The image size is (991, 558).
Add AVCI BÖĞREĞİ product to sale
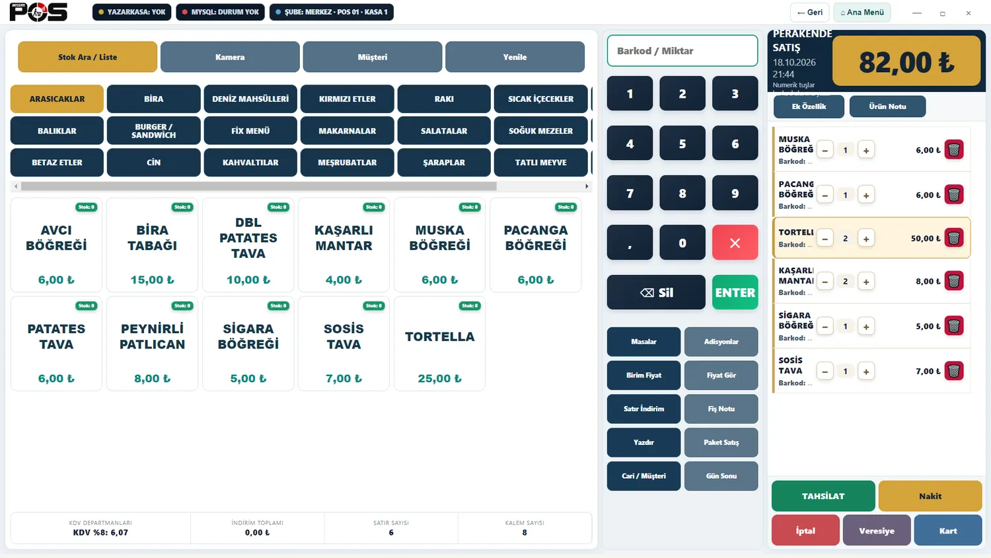tap(56, 245)
